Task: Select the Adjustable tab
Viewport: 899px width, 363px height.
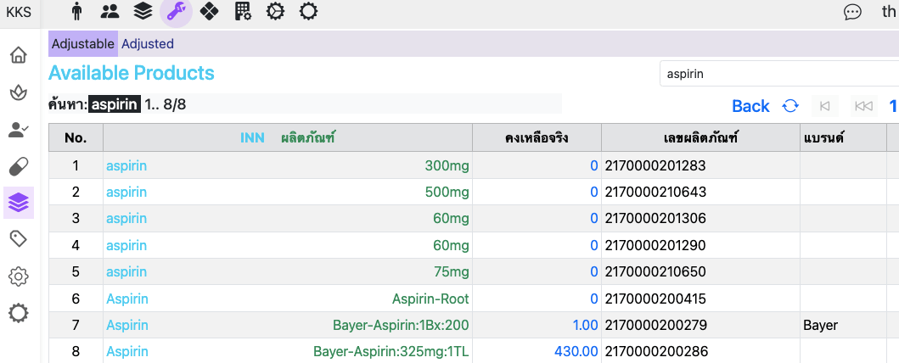Action: pyautogui.click(x=83, y=44)
